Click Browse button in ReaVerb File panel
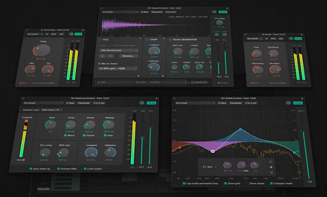Screen dimensions: 327x197 [128, 56]
